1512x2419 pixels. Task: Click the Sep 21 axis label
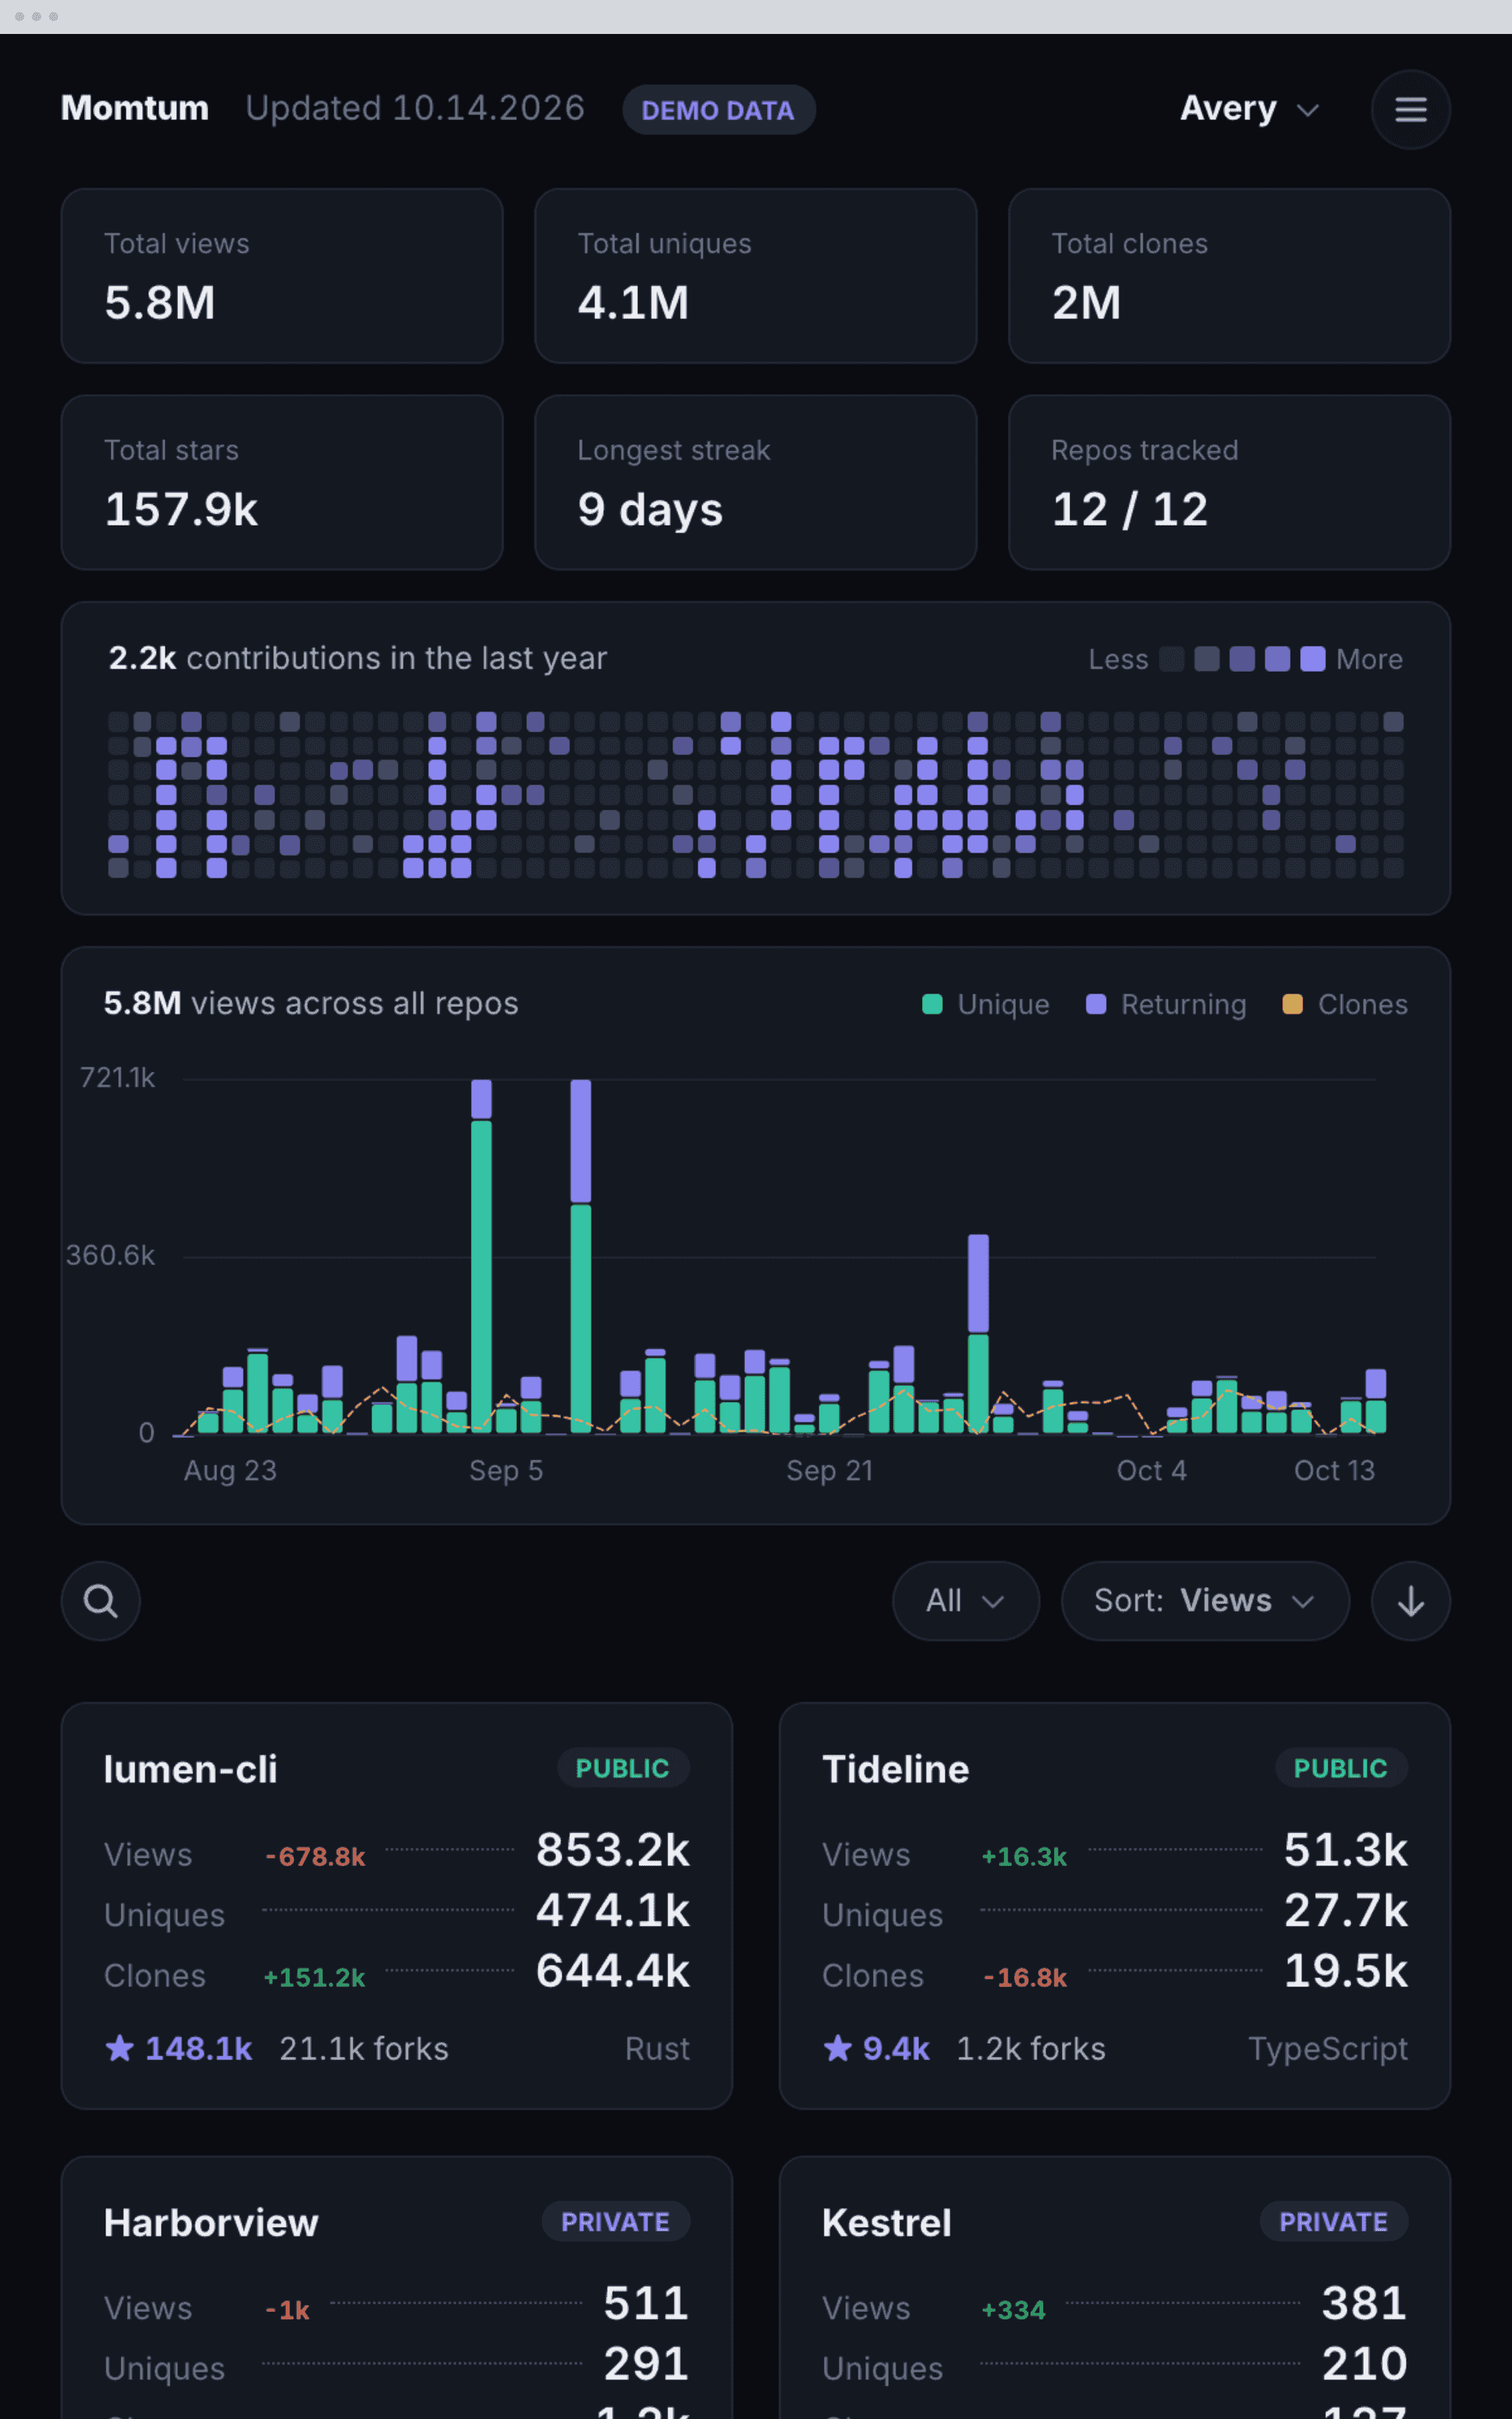coord(829,1470)
